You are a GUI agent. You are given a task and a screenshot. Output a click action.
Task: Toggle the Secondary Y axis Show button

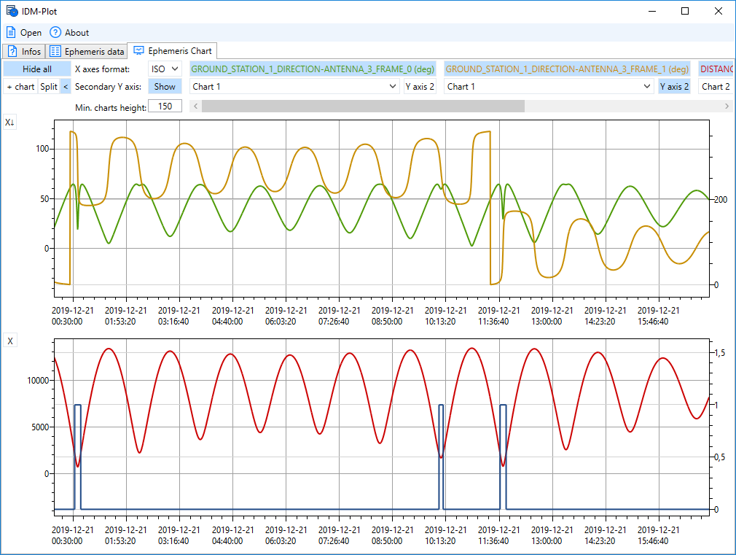point(165,87)
